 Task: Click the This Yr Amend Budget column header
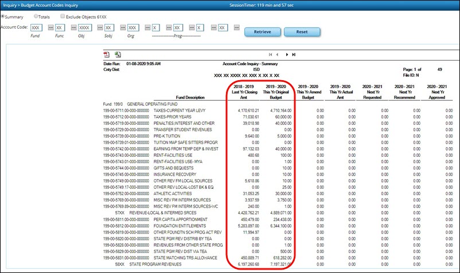[x=309, y=92]
